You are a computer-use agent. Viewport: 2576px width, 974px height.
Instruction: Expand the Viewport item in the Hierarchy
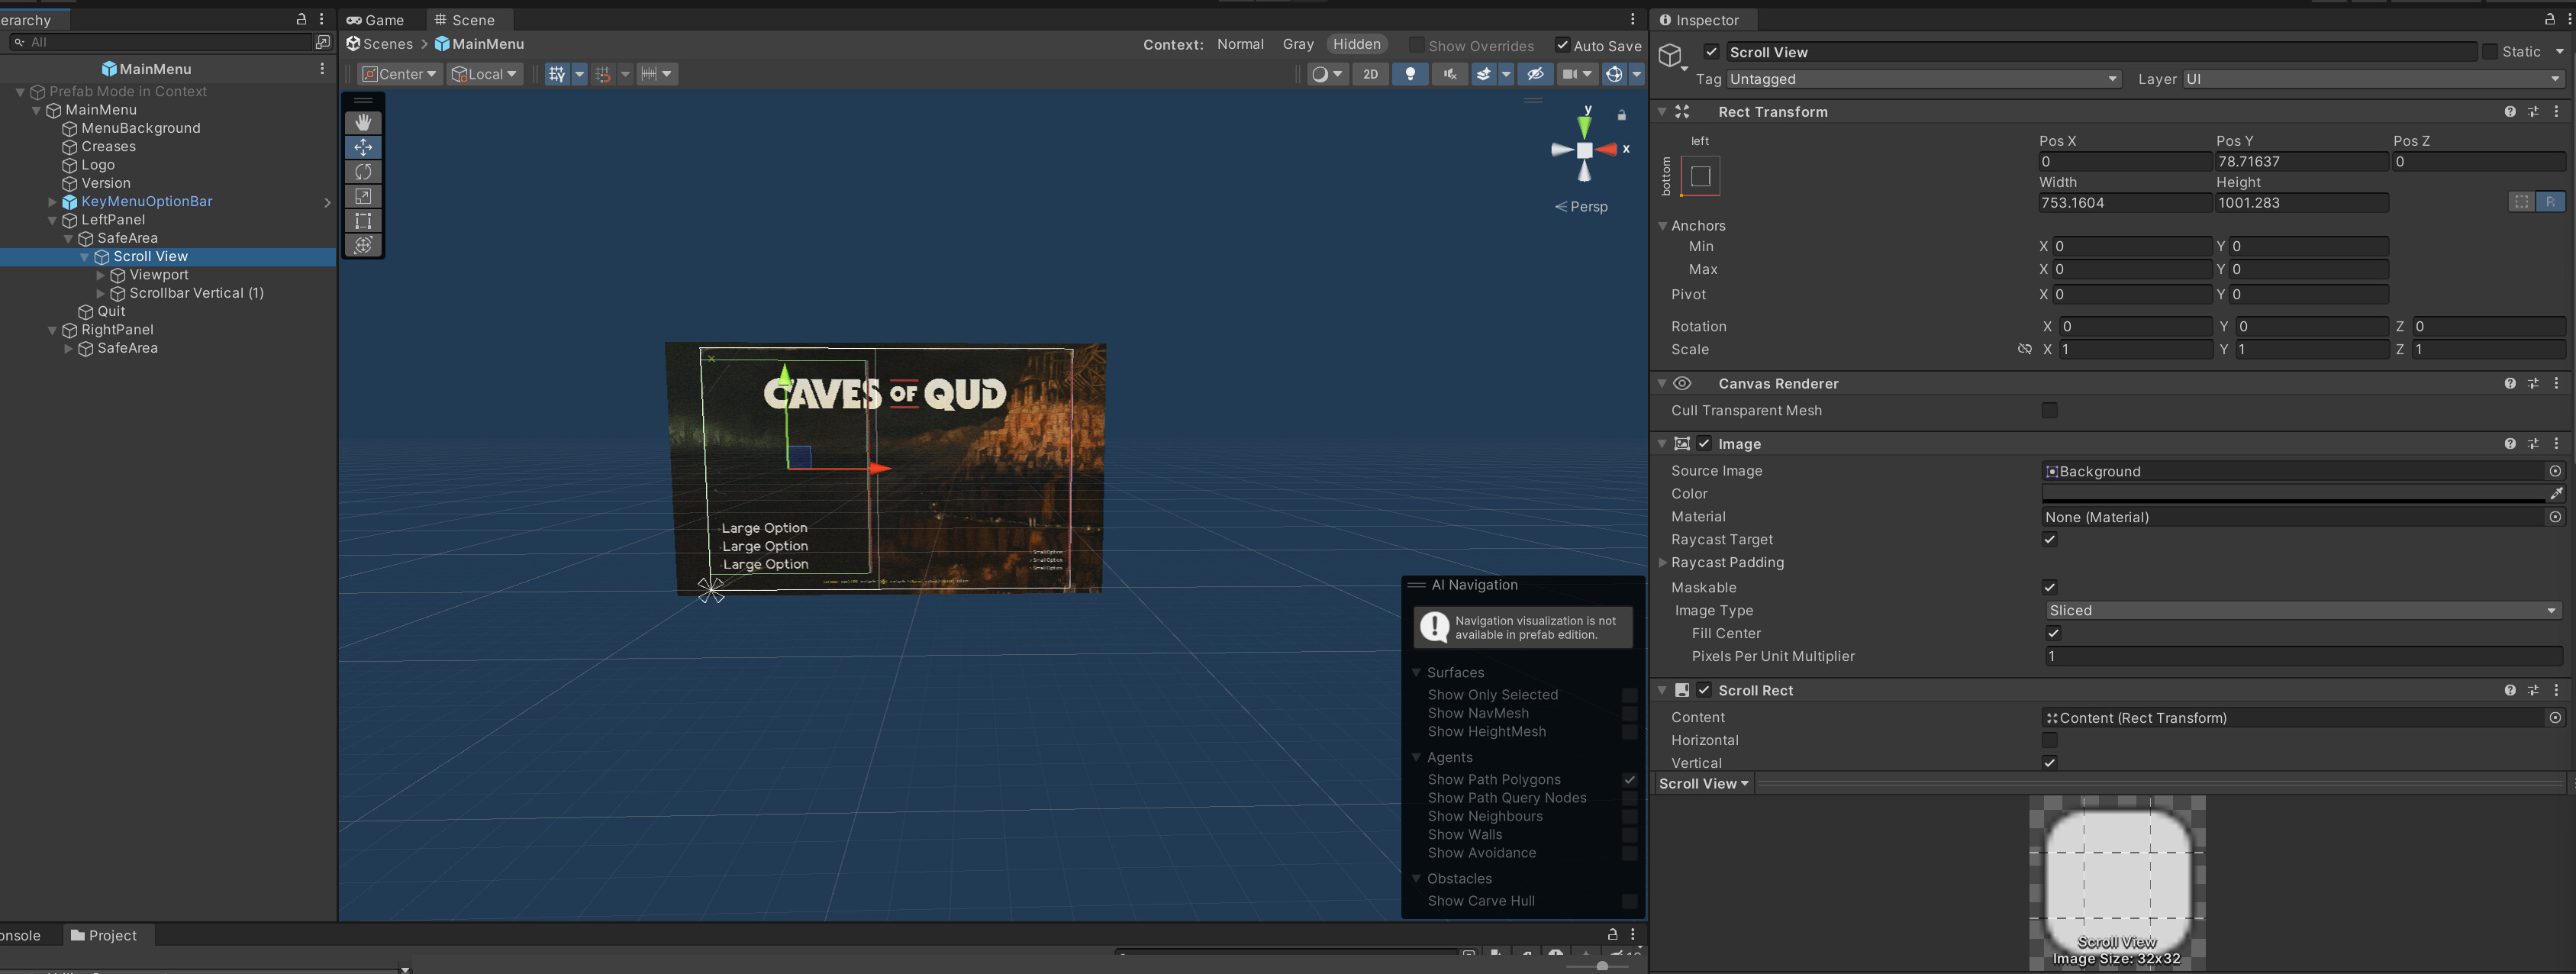coord(100,274)
